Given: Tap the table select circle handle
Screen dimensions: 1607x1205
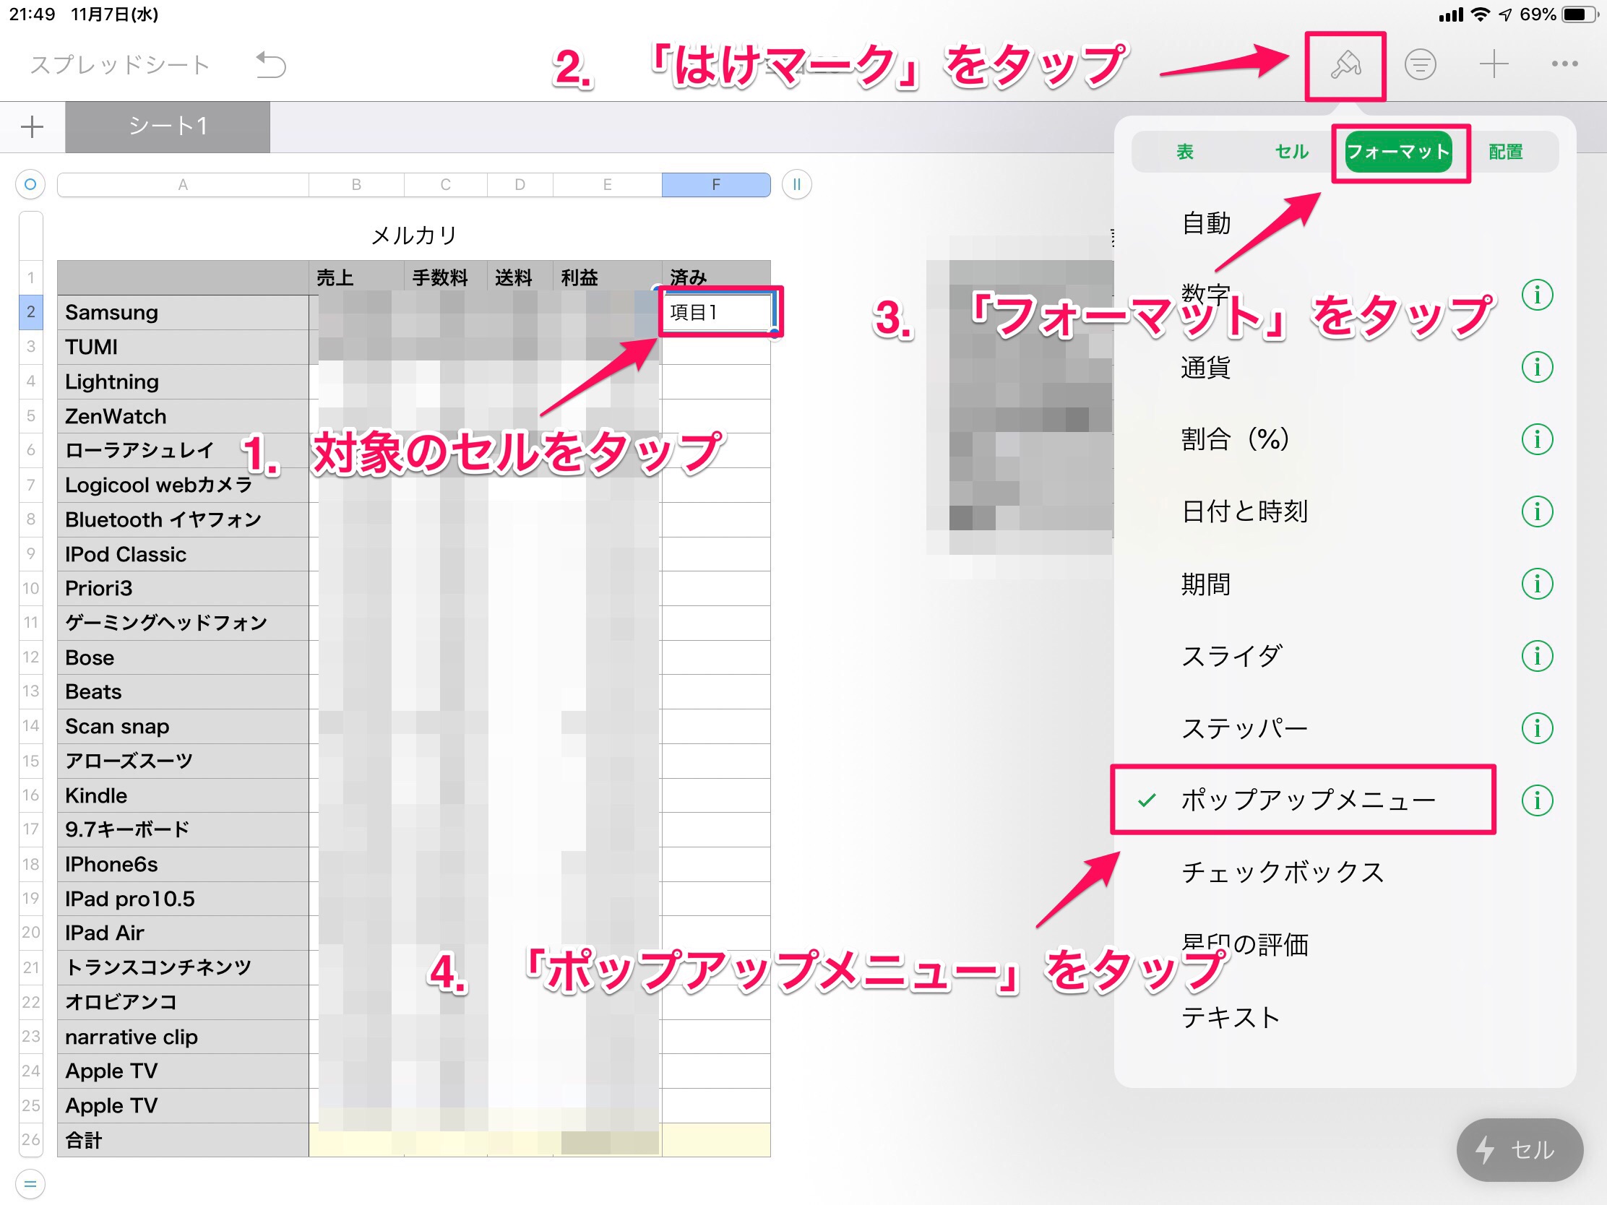Looking at the screenshot, I should [x=30, y=184].
